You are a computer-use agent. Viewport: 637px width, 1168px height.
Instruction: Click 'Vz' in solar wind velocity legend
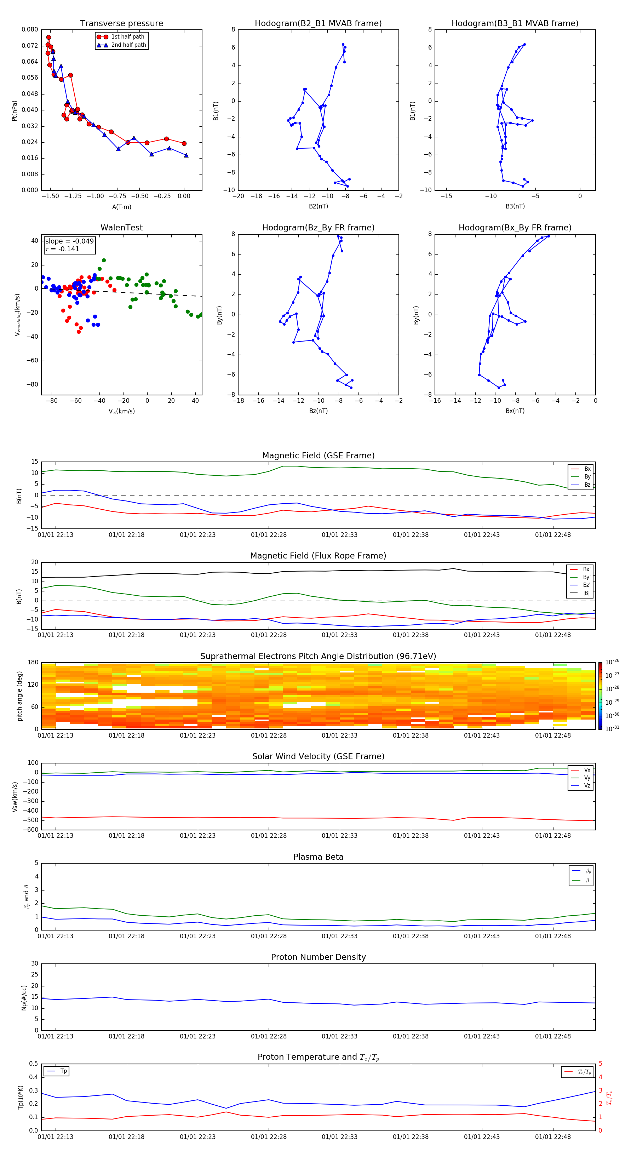pos(581,786)
